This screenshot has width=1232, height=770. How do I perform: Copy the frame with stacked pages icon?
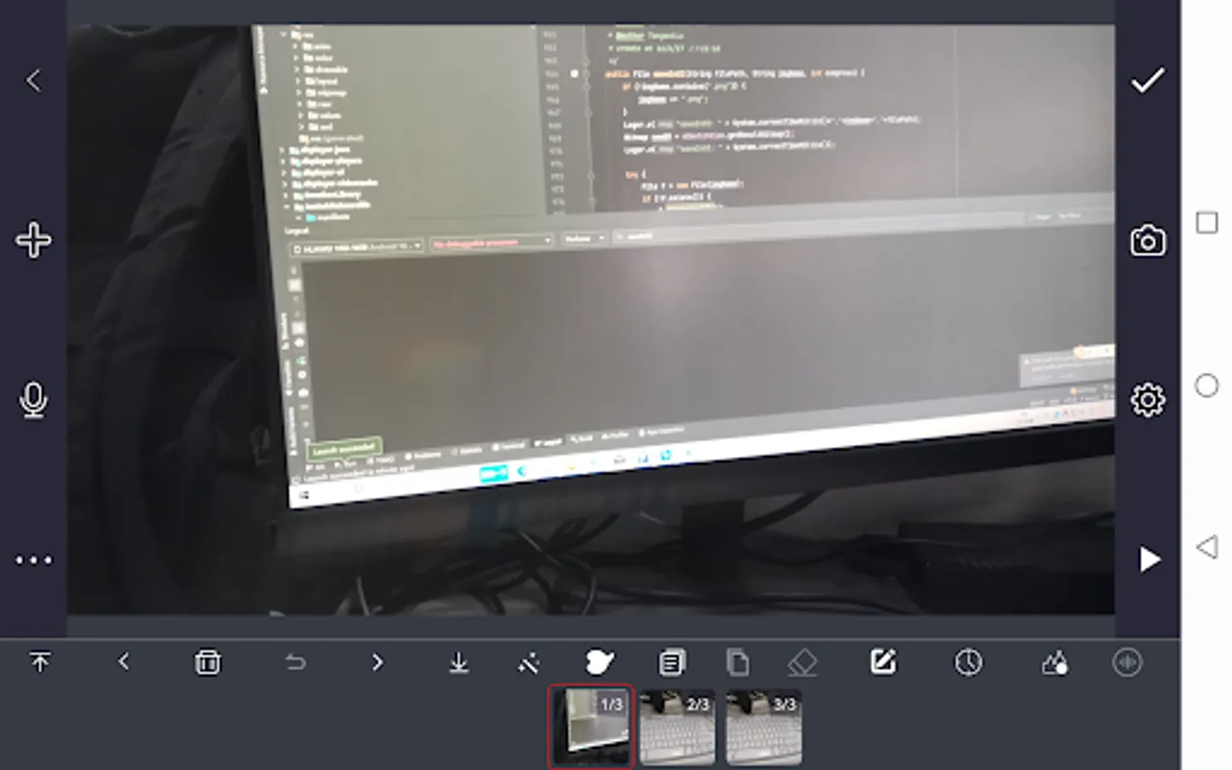(x=672, y=662)
